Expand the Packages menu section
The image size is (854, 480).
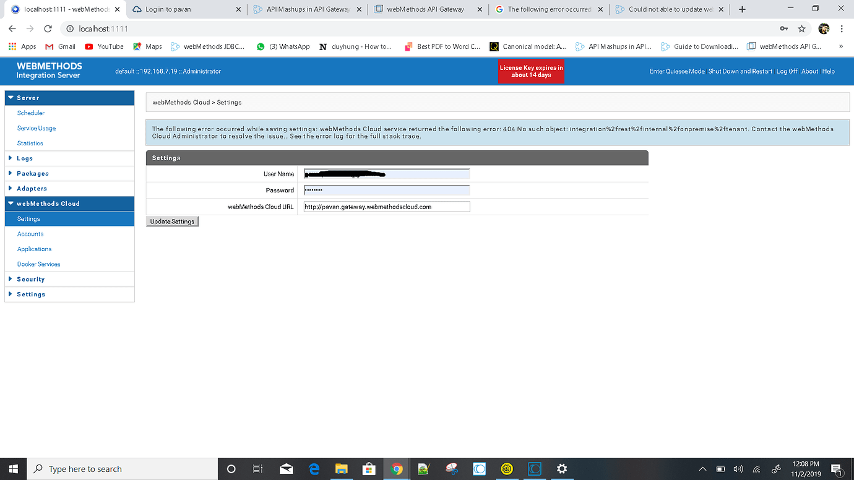pos(69,174)
